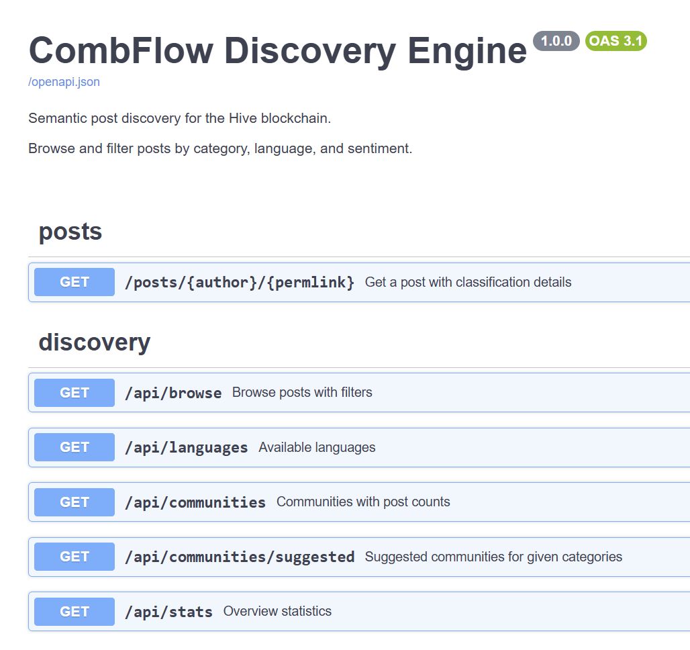Click GET badge for /api/browse
The height and width of the screenshot is (650, 690).
coord(75,393)
